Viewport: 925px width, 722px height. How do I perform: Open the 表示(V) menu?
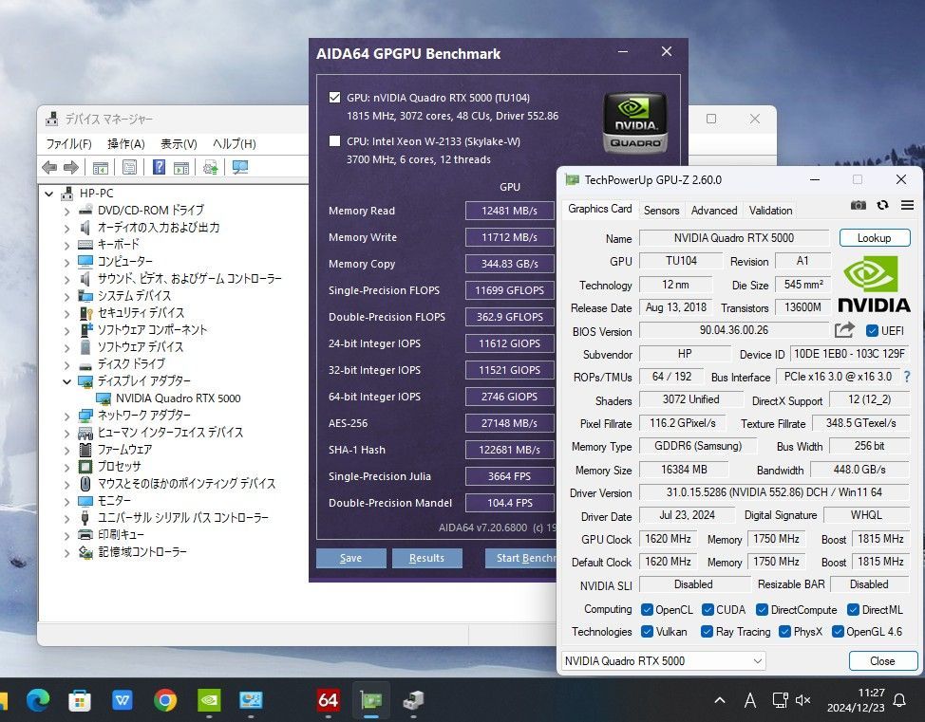click(x=179, y=144)
